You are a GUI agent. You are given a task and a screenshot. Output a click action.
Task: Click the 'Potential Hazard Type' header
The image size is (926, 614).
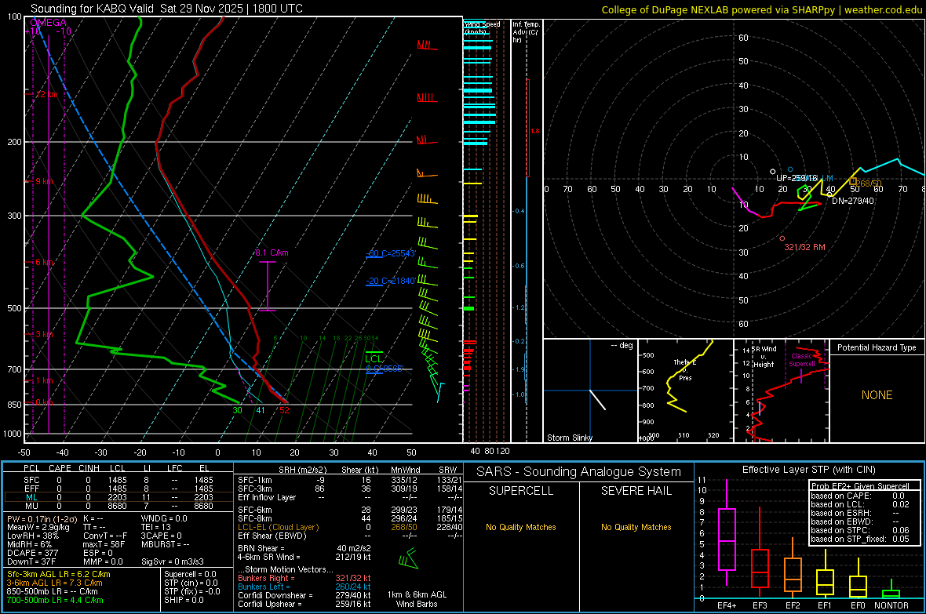(877, 347)
